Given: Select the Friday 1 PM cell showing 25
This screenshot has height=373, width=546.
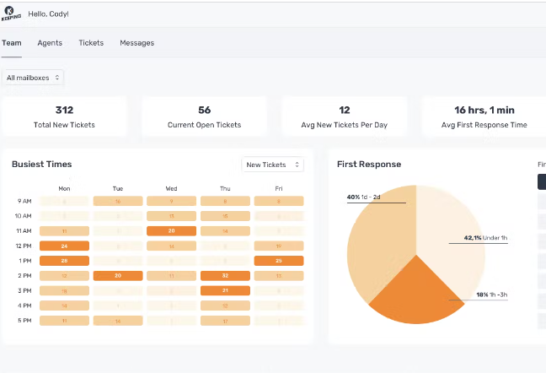Looking at the screenshot, I should [x=279, y=261].
